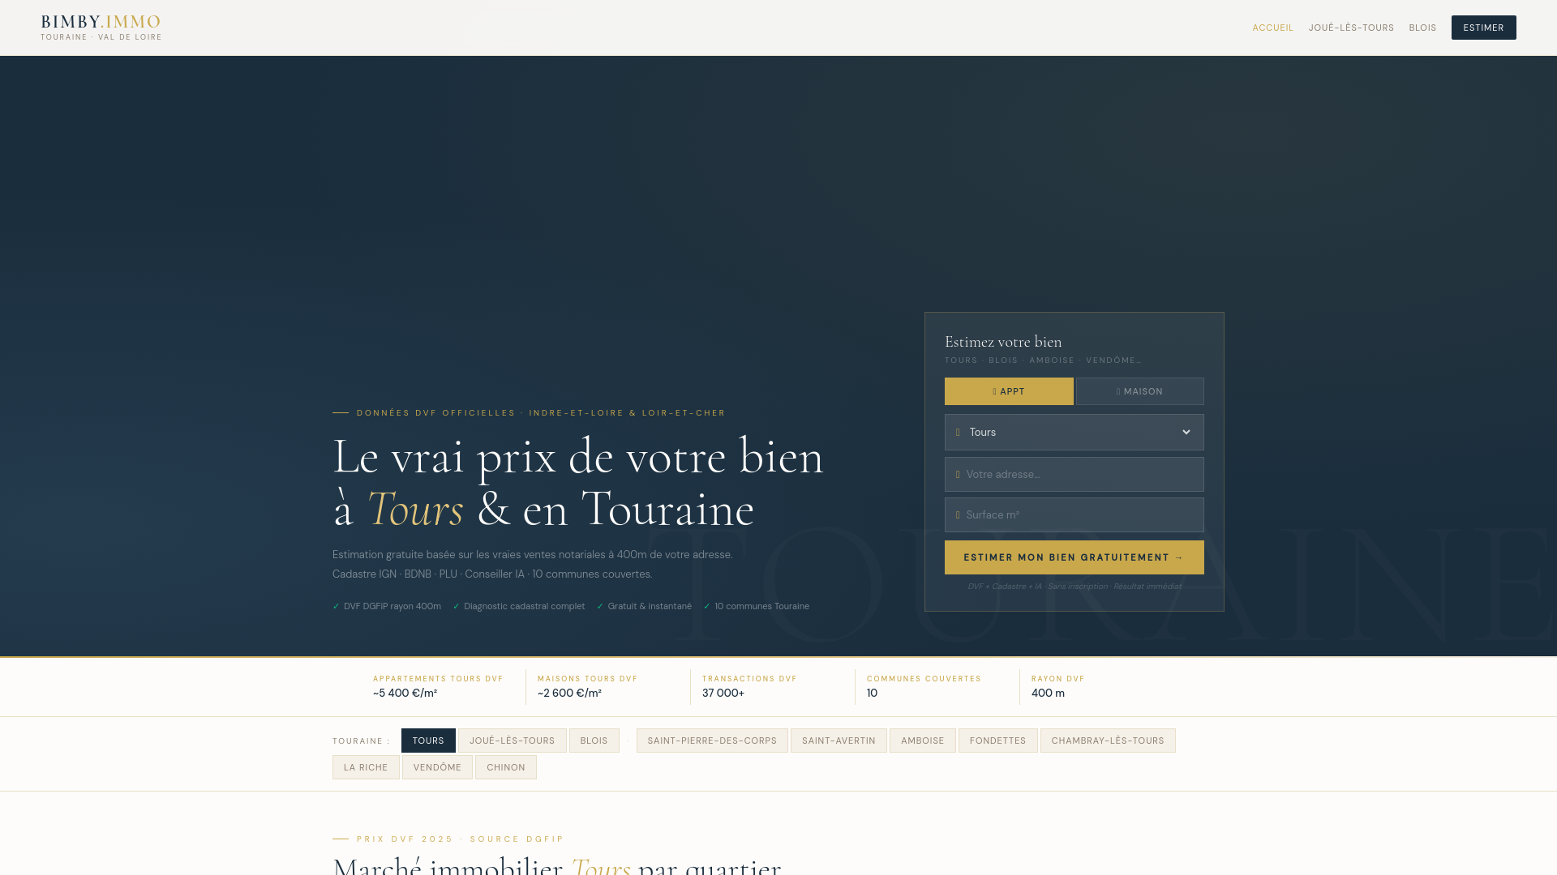This screenshot has height=875, width=1557.
Task: Select the Saint-Pierre-des-Corps chip
Action: [712, 741]
